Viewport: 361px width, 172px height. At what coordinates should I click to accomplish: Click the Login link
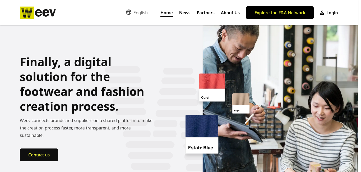point(329,13)
